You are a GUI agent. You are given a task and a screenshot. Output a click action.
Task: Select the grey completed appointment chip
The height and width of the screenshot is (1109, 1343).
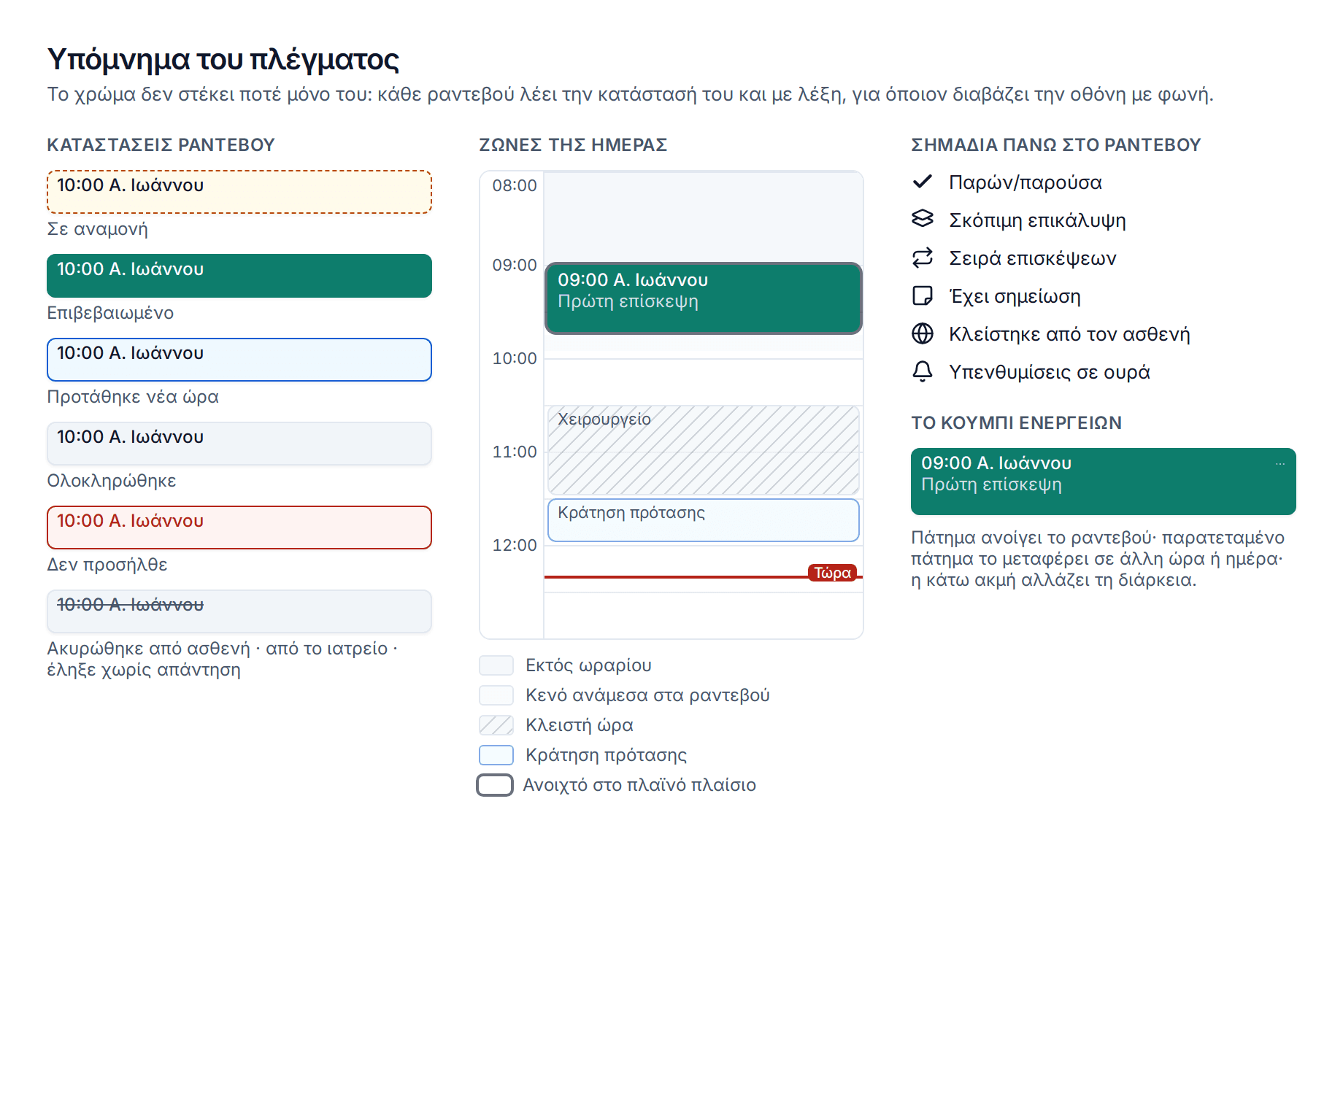click(239, 444)
